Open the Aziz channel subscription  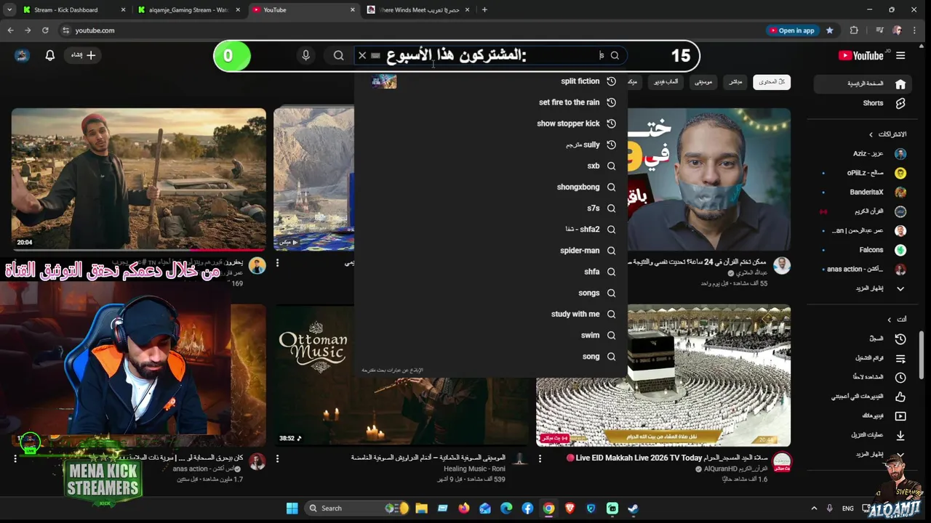(863, 154)
